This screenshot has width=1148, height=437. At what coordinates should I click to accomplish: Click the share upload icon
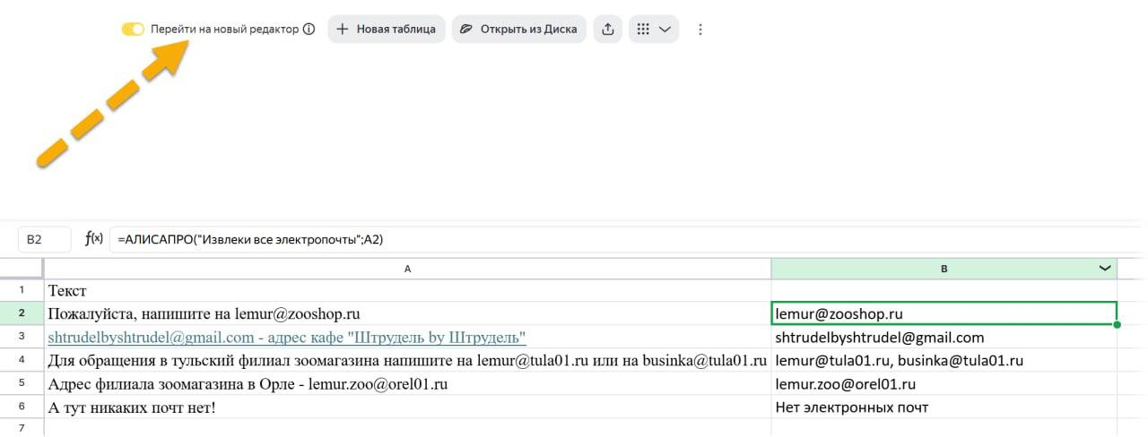coord(608,29)
